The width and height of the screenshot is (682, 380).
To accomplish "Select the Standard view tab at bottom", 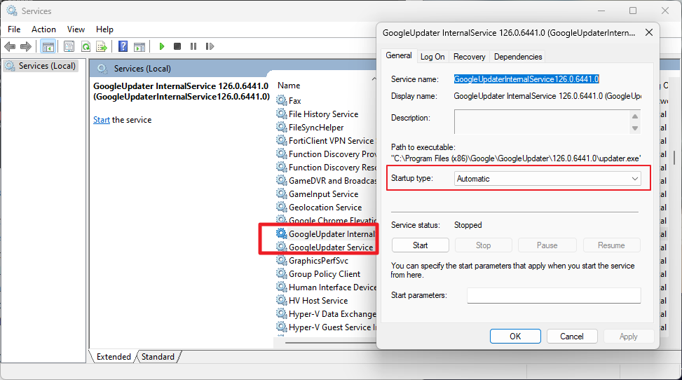I will click(x=158, y=357).
